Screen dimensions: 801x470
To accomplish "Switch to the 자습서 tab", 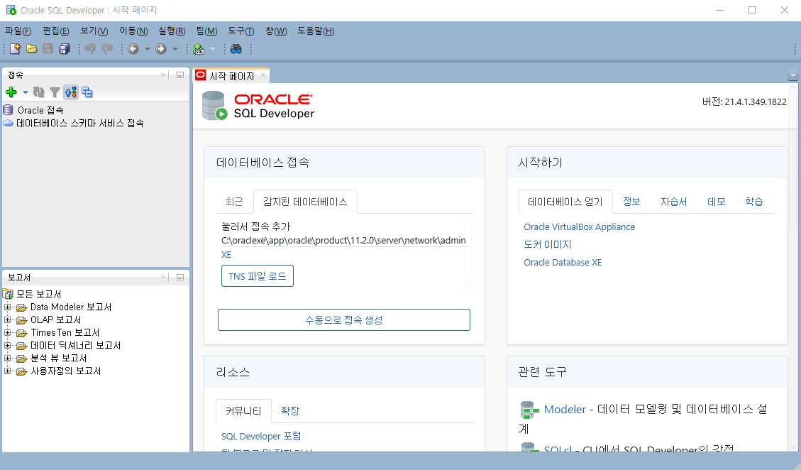I will tap(673, 202).
